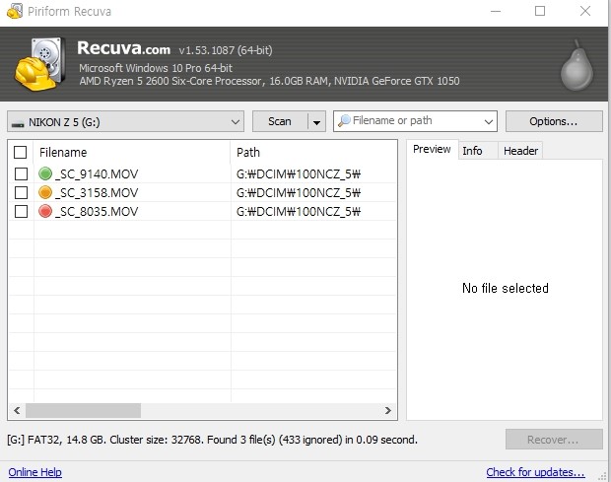Screen dimensions: 611x482
Task: Sort by the Path column header
Action: pyautogui.click(x=313, y=153)
